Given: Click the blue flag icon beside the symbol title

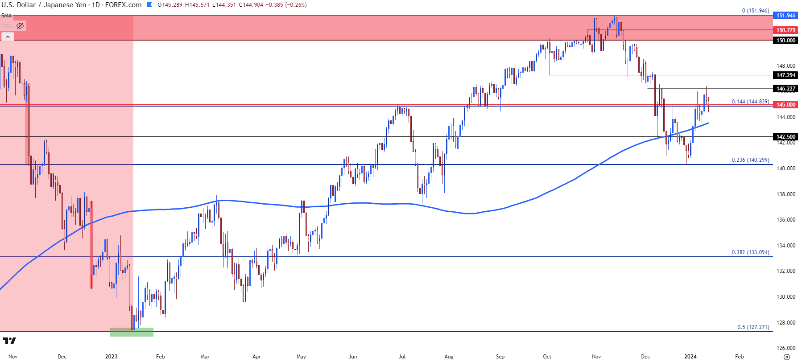Looking at the screenshot, I should 149,5.
